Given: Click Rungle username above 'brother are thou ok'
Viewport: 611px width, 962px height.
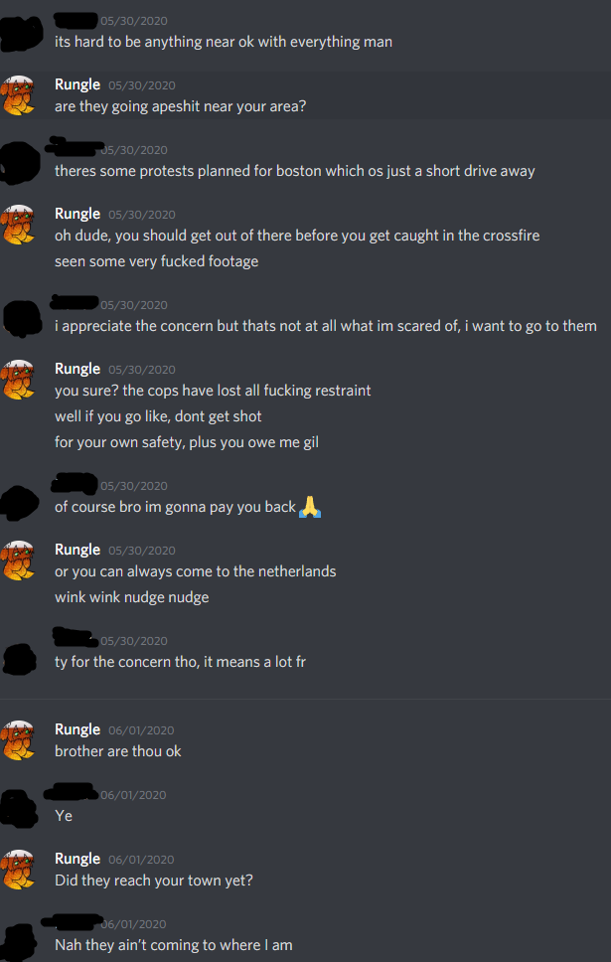Looking at the screenshot, I should point(77,728).
